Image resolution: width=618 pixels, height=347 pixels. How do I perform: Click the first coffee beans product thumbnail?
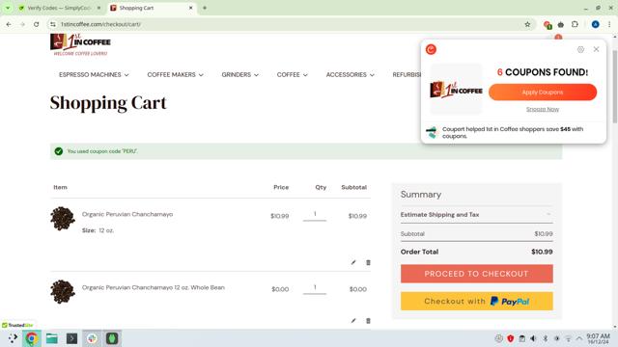click(x=63, y=219)
